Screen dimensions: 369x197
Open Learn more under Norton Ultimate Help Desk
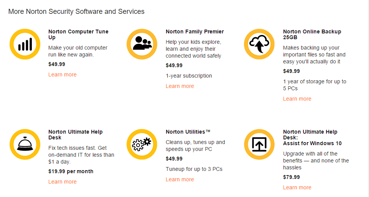click(x=63, y=182)
